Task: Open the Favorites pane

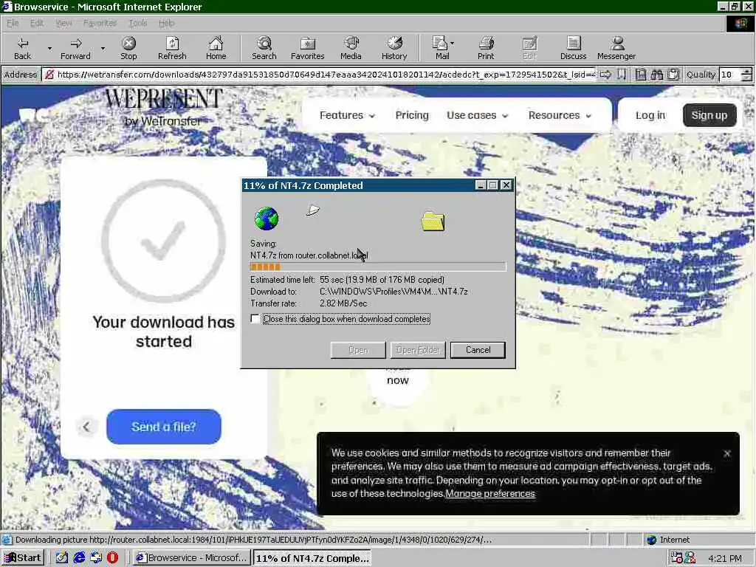Action: pyautogui.click(x=307, y=48)
